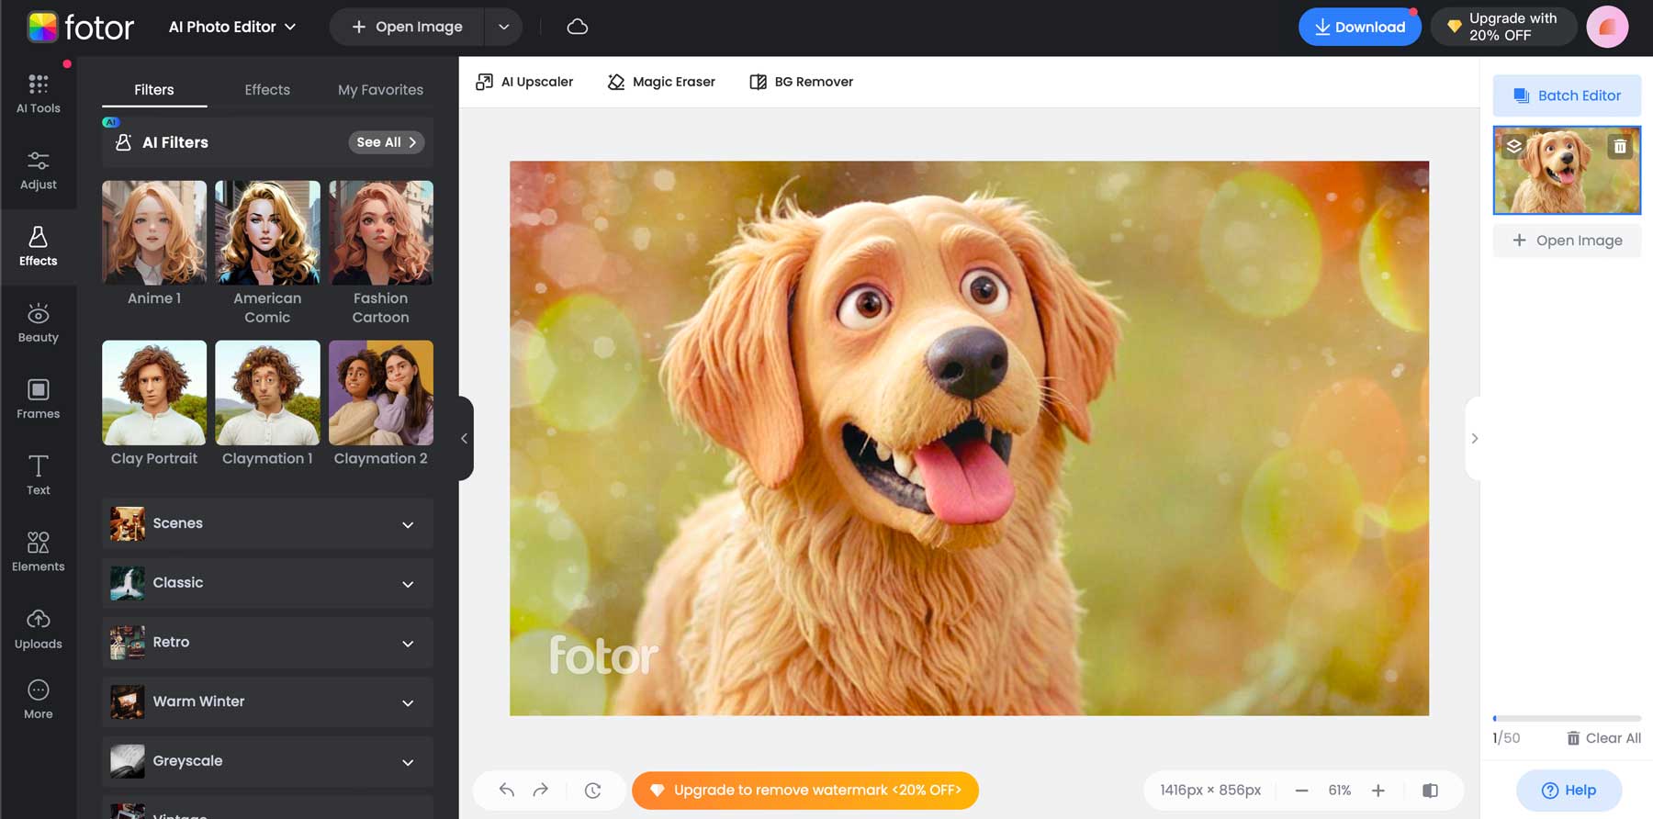Expand the Scenes filter category
This screenshot has width=1653, height=819.
tap(267, 523)
